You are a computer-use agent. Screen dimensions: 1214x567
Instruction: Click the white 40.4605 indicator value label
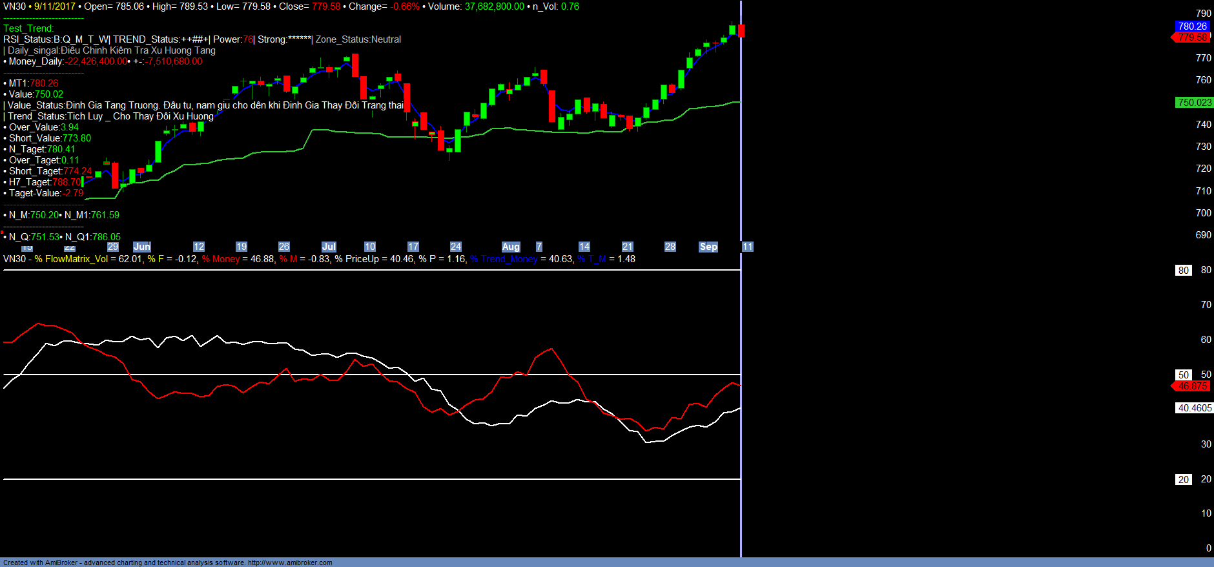1194,408
